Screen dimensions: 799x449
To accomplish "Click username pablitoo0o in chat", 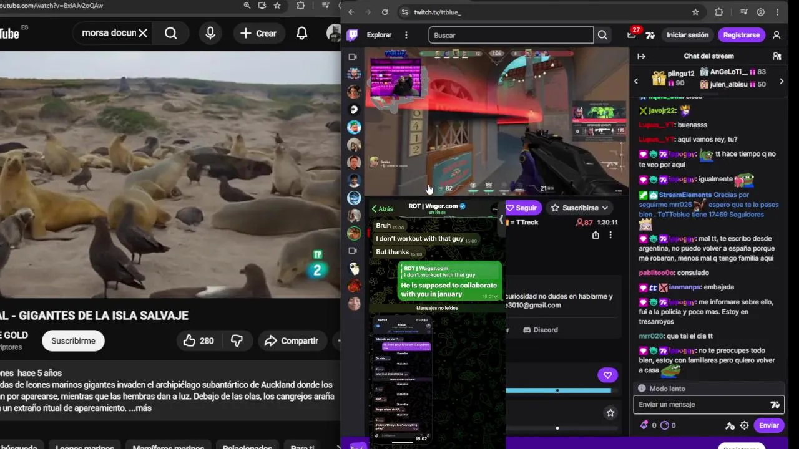I will (657, 273).
